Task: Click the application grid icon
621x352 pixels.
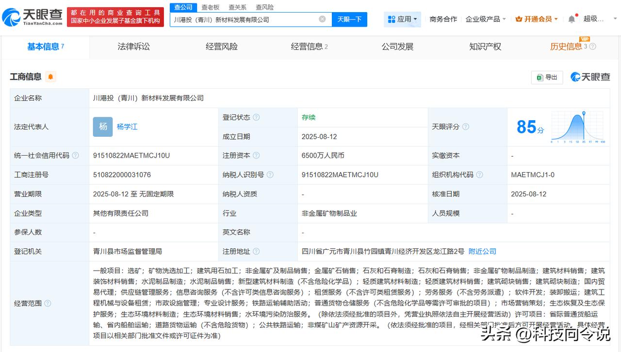Action: pos(392,19)
